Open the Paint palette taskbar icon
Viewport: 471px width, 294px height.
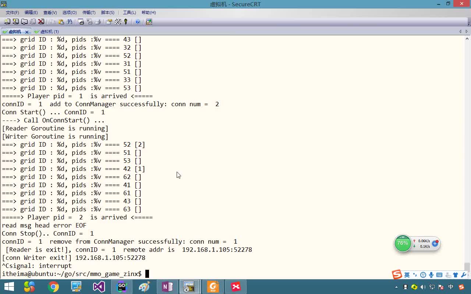coord(145,287)
